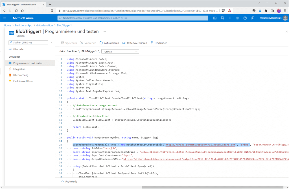Click line 1 using Microsoft.Azure.Batch

click(x=87, y=59)
